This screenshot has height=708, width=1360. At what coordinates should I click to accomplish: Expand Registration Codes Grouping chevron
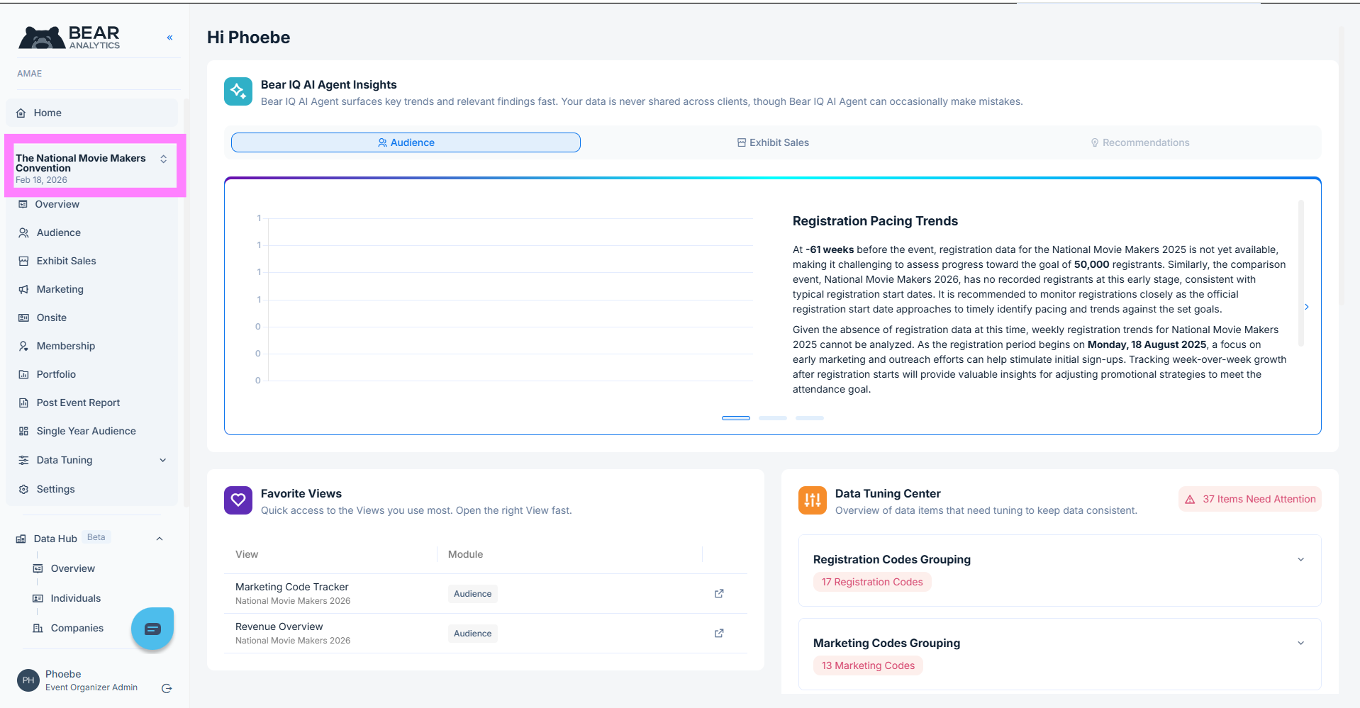(x=1301, y=559)
